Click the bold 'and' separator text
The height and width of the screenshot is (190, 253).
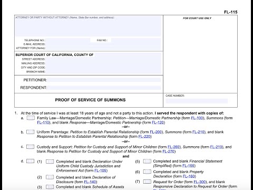126,156
